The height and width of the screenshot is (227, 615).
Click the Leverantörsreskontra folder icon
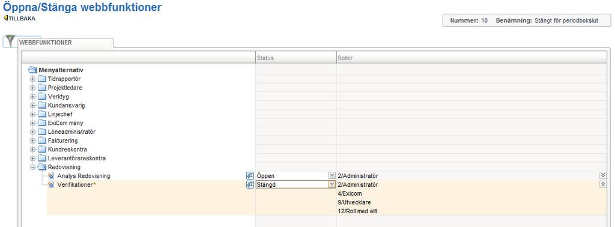pos(42,159)
